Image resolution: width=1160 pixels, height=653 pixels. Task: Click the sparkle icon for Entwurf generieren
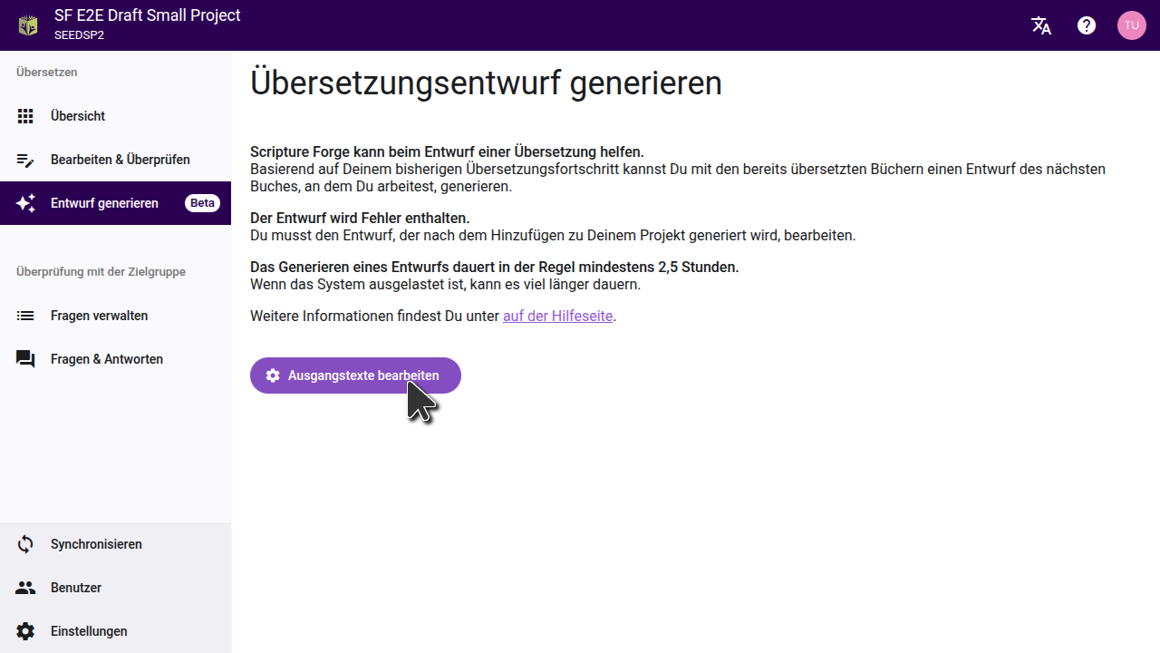point(25,203)
